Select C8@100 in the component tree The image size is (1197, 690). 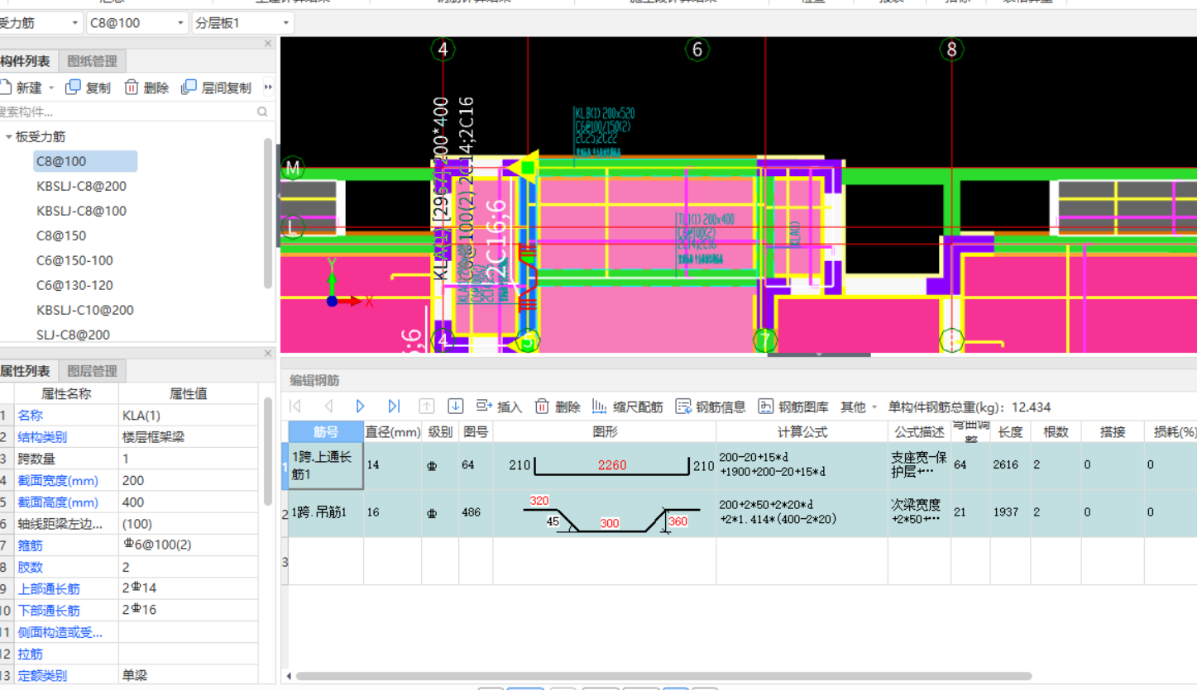coord(85,161)
